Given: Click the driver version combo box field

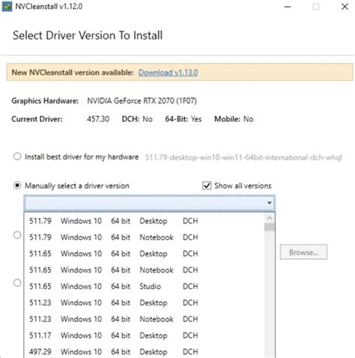Looking at the screenshot, I should 150,203.
